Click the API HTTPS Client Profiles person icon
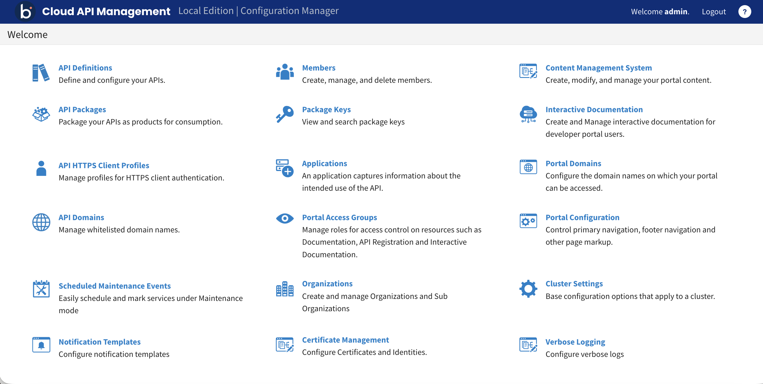The image size is (763, 384). 41,168
